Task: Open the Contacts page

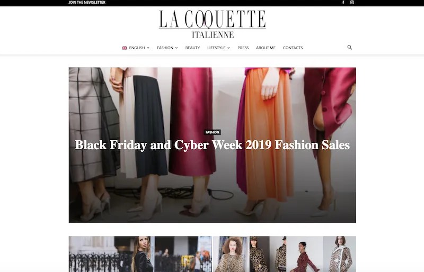Action: (x=293, y=48)
